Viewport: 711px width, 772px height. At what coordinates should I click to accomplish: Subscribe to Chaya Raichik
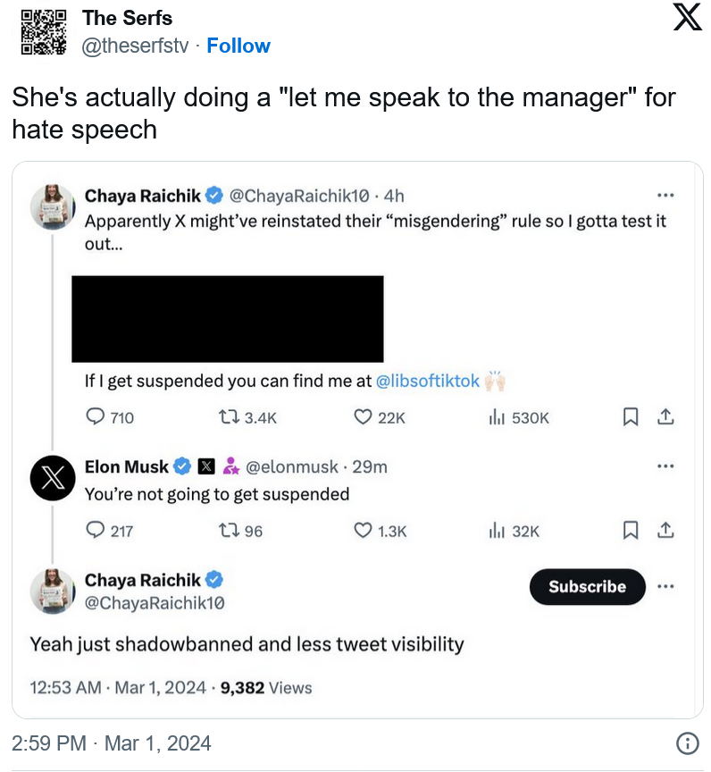pyautogui.click(x=587, y=586)
